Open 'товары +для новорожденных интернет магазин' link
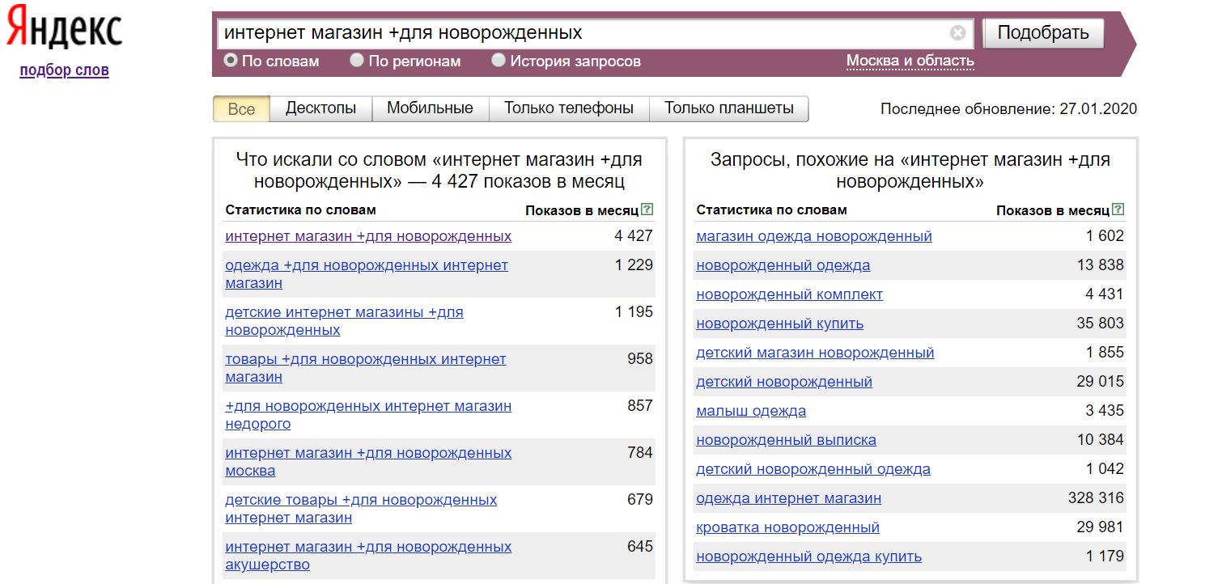1205x584 pixels. [366, 368]
